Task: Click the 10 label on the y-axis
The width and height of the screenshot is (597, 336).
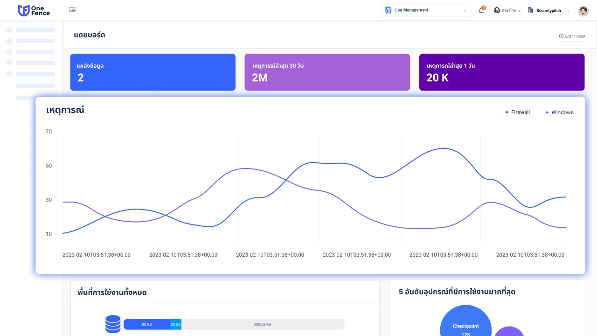Action: pyautogui.click(x=49, y=234)
